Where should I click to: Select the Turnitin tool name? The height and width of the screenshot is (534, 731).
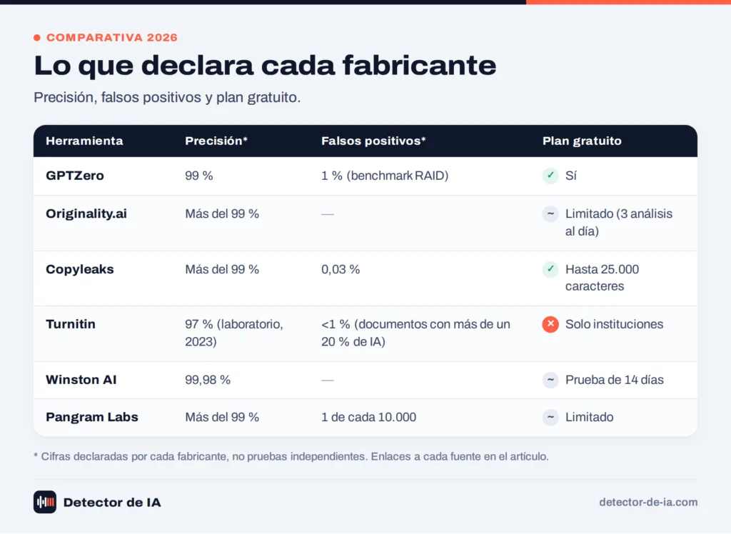tap(71, 324)
